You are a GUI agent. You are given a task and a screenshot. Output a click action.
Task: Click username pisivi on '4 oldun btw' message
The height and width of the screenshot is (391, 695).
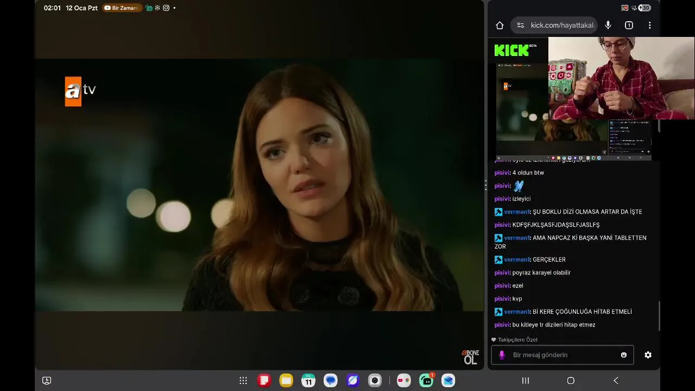click(x=502, y=173)
